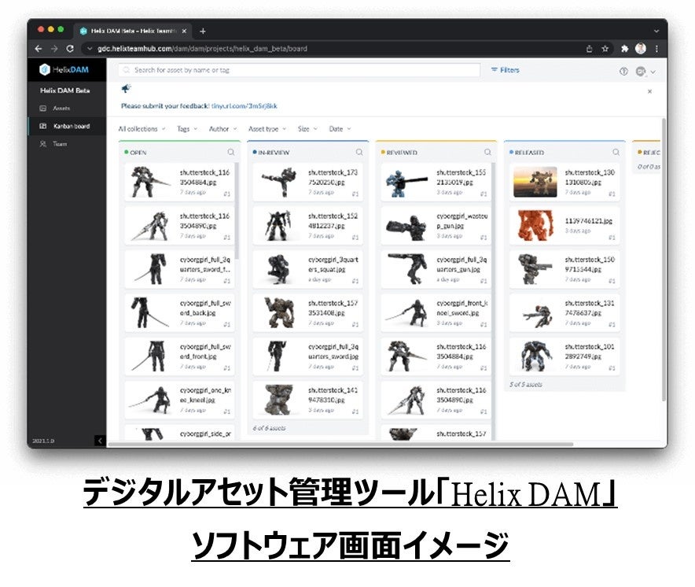The image size is (695, 587).
Task: Click the OPEN column scrollbar
Action: click(x=237, y=211)
